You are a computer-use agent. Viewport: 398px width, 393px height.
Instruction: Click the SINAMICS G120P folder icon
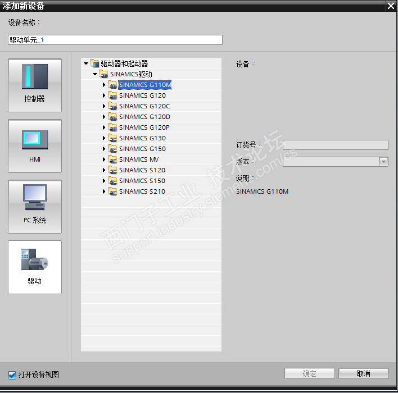pyautogui.click(x=112, y=127)
